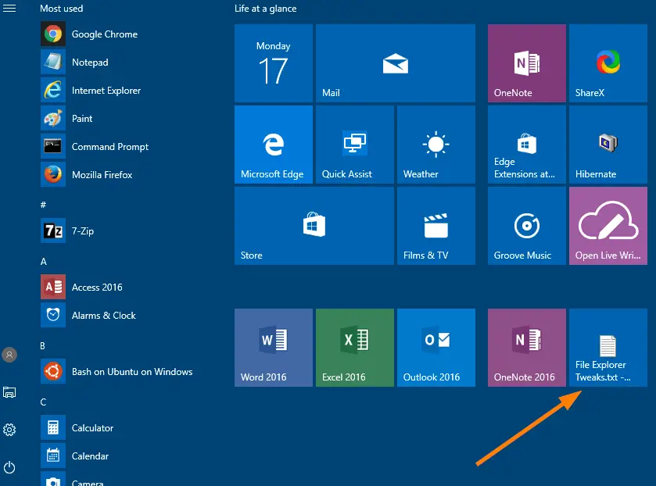Click the Hibernate tile
Image resolution: width=656 pixels, height=486 pixels.
[608, 145]
